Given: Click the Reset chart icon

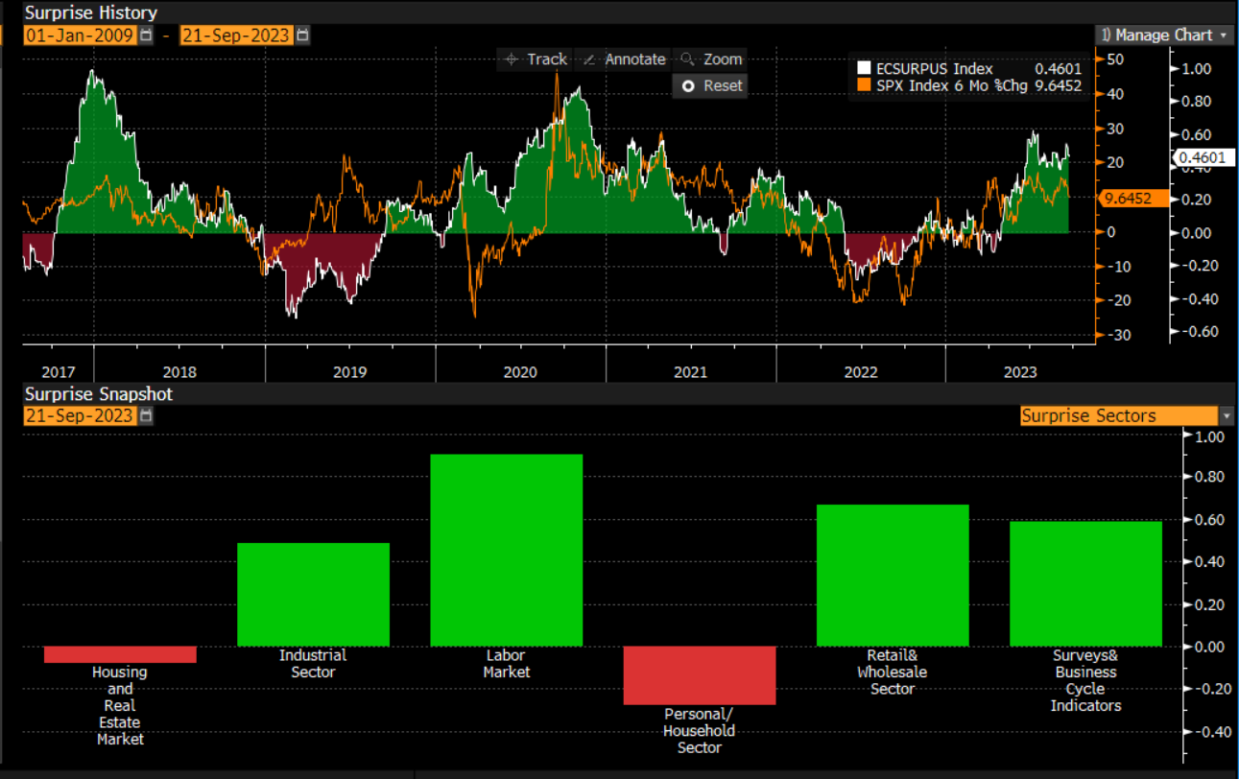Looking at the screenshot, I should 688,85.
